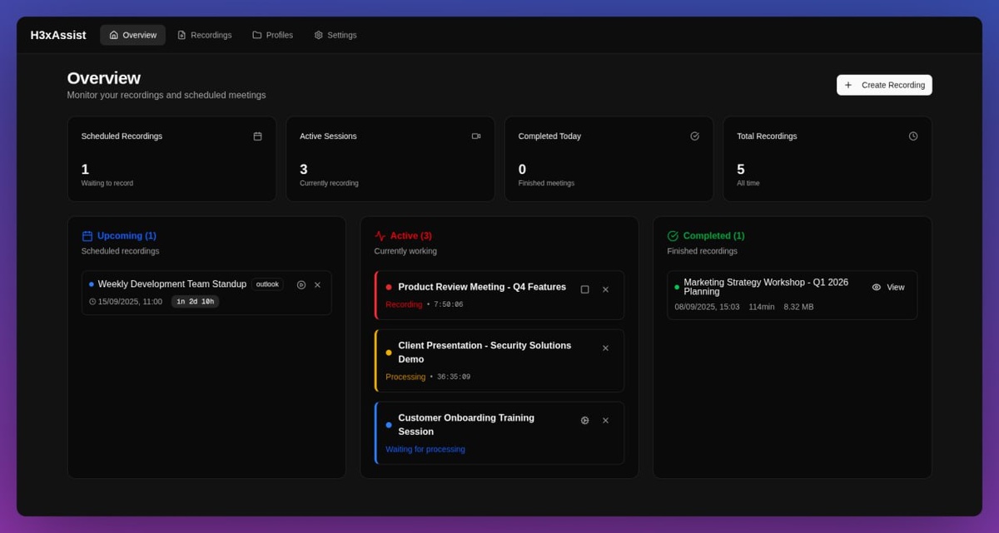Screen dimensions: 999x533
Task: Click the 7:50:06 recording timer
Action: 449,305
